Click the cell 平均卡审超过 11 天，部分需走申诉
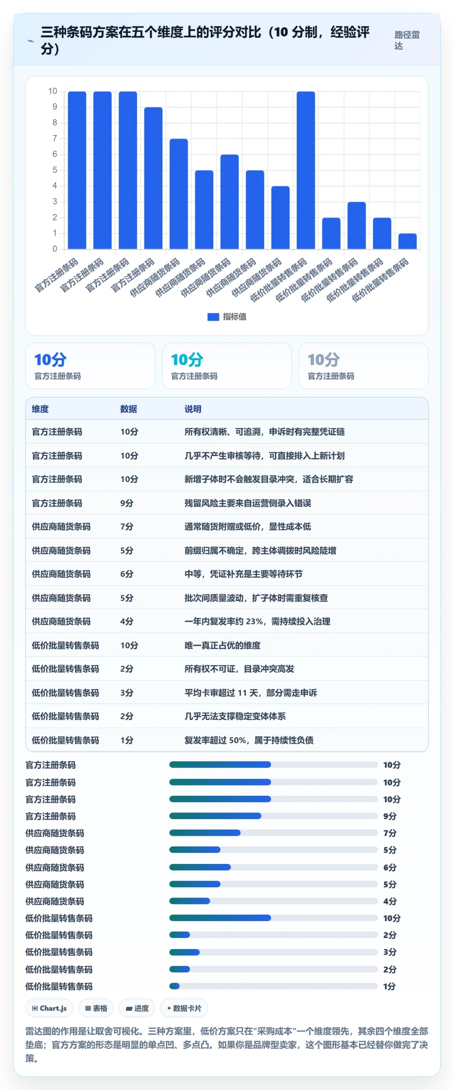This screenshot has height=1090, width=454. tap(250, 693)
